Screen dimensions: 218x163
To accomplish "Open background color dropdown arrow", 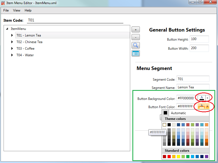I will coord(207,98).
